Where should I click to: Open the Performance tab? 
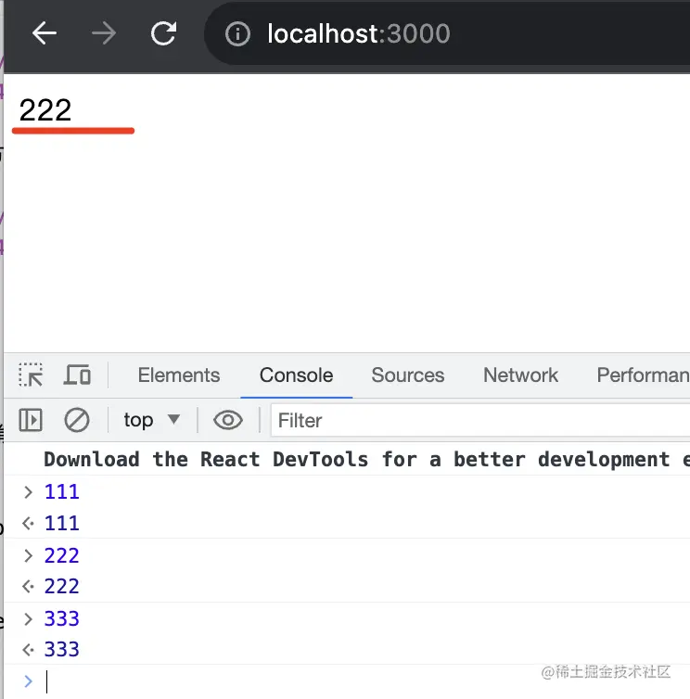click(x=644, y=375)
